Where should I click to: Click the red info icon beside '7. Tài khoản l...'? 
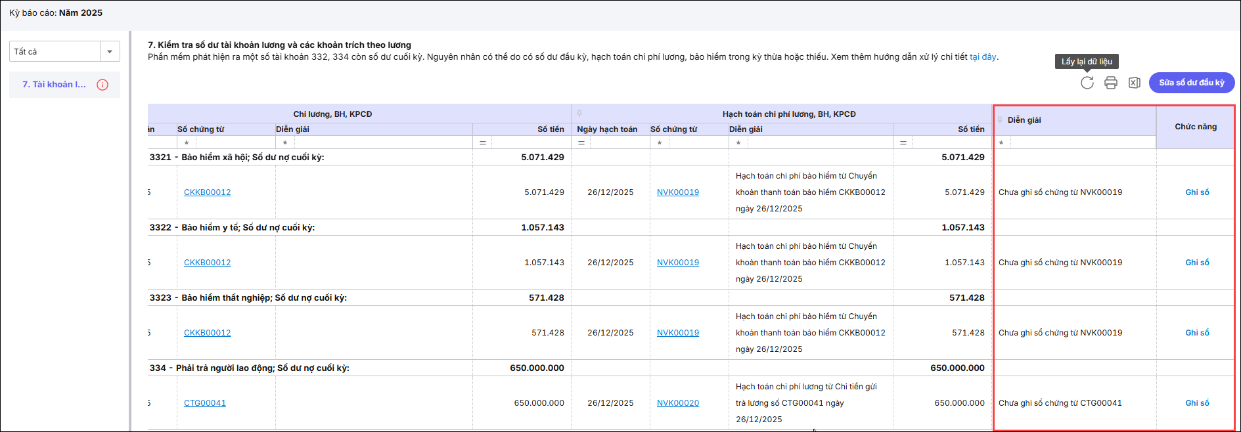tap(102, 85)
